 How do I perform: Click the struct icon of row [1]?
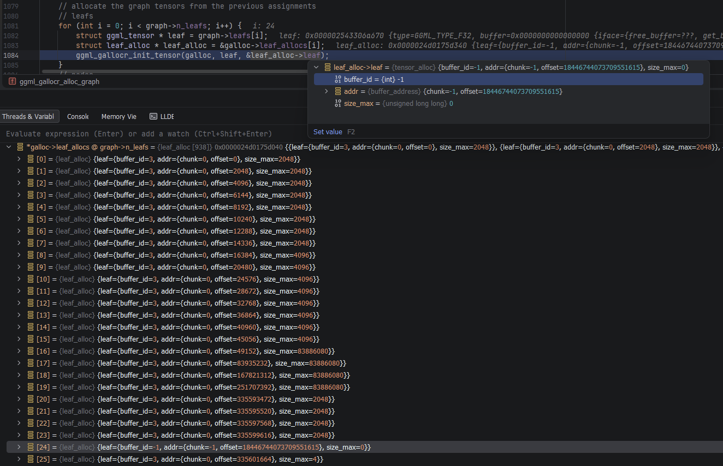31,171
